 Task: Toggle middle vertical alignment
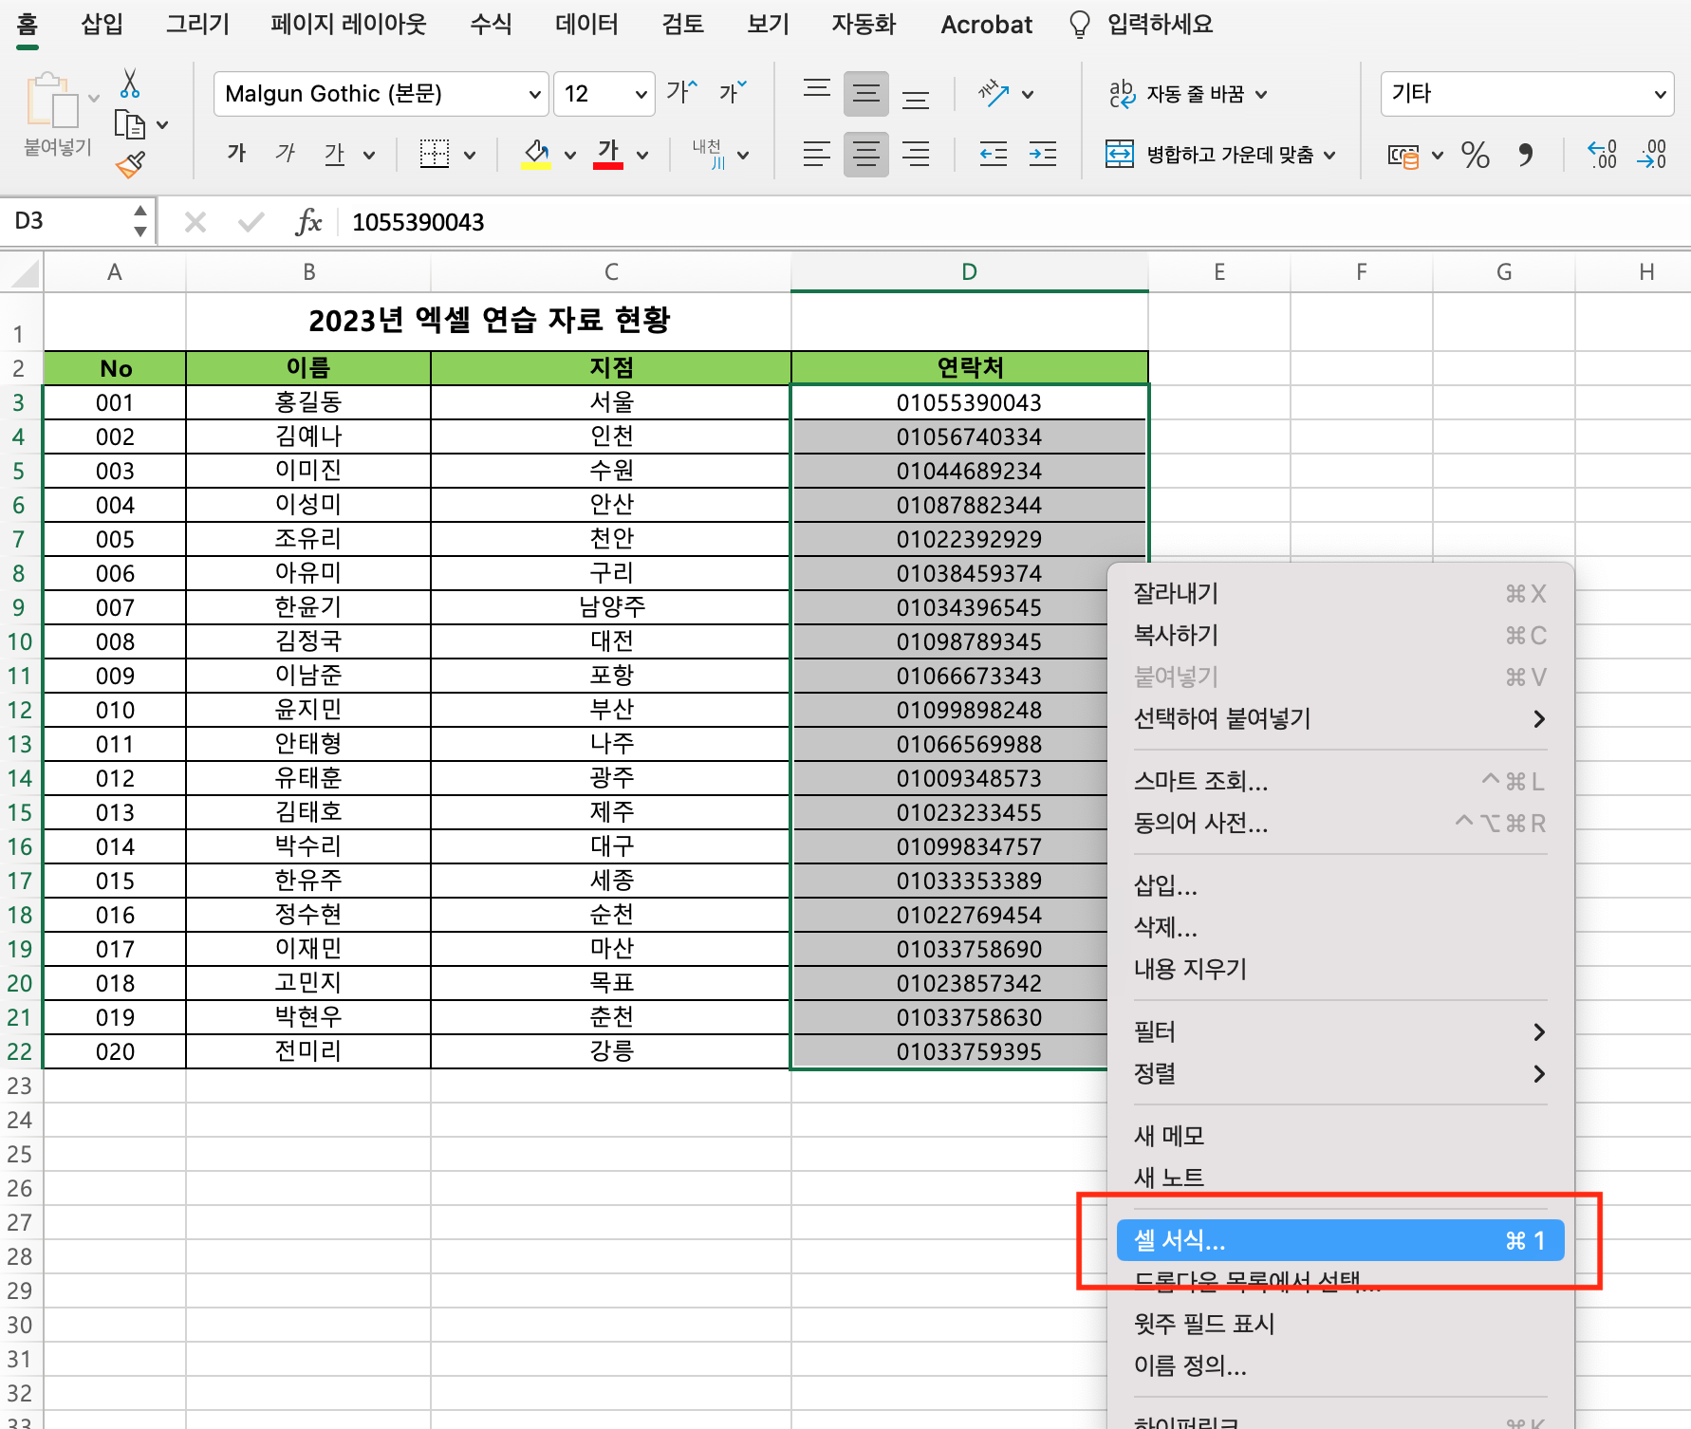[x=866, y=93]
